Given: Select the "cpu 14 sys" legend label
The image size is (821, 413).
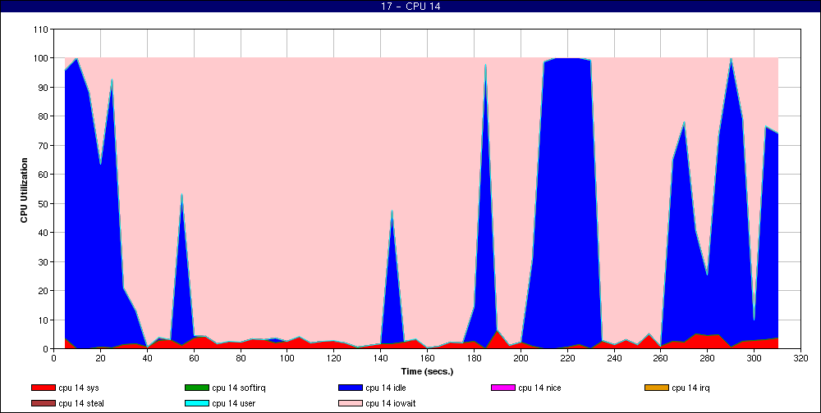Looking at the screenshot, I should 80,388.
